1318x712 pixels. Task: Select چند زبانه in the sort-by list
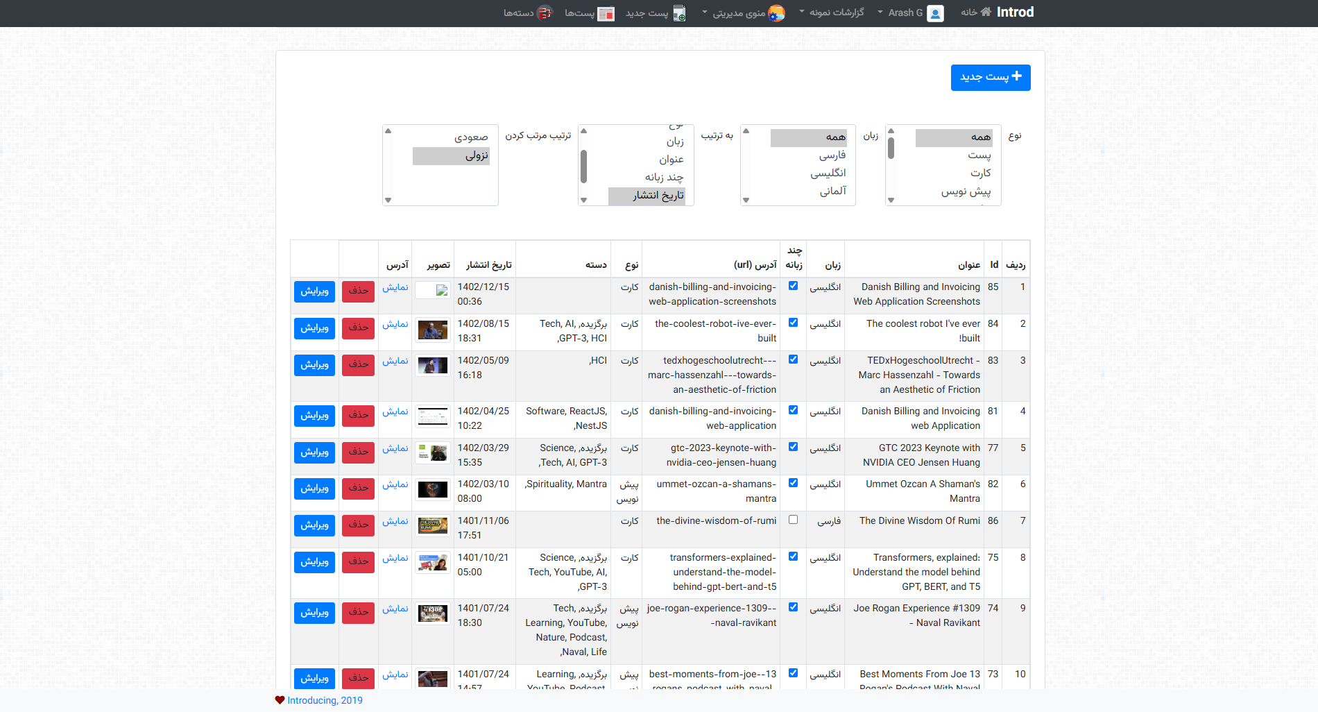click(x=647, y=178)
